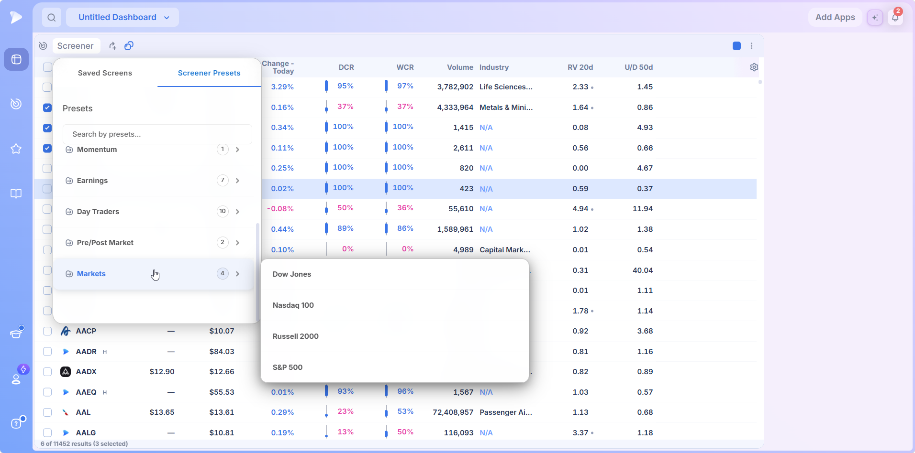Image resolution: width=915 pixels, height=453 pixels.
Task: Expand the Pre/Post Market preset chevron
Action: tap(237, 243)
